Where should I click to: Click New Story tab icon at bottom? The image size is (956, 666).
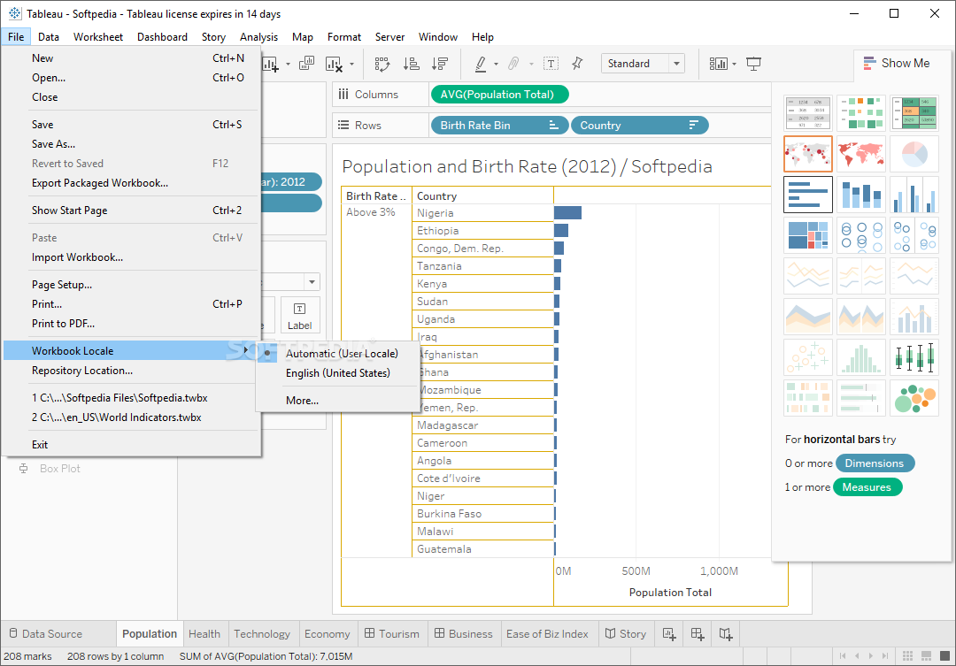point(726,633)
